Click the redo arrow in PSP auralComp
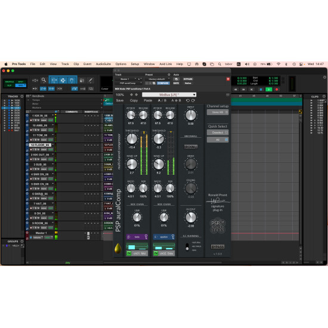Image resolution: width=328 pixels, height=328 pixels. [x=193, y=100]
